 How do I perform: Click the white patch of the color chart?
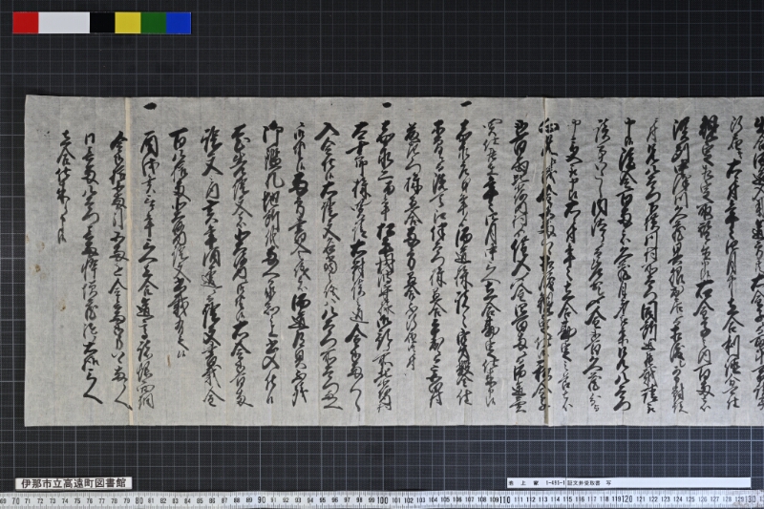point(64,23)
